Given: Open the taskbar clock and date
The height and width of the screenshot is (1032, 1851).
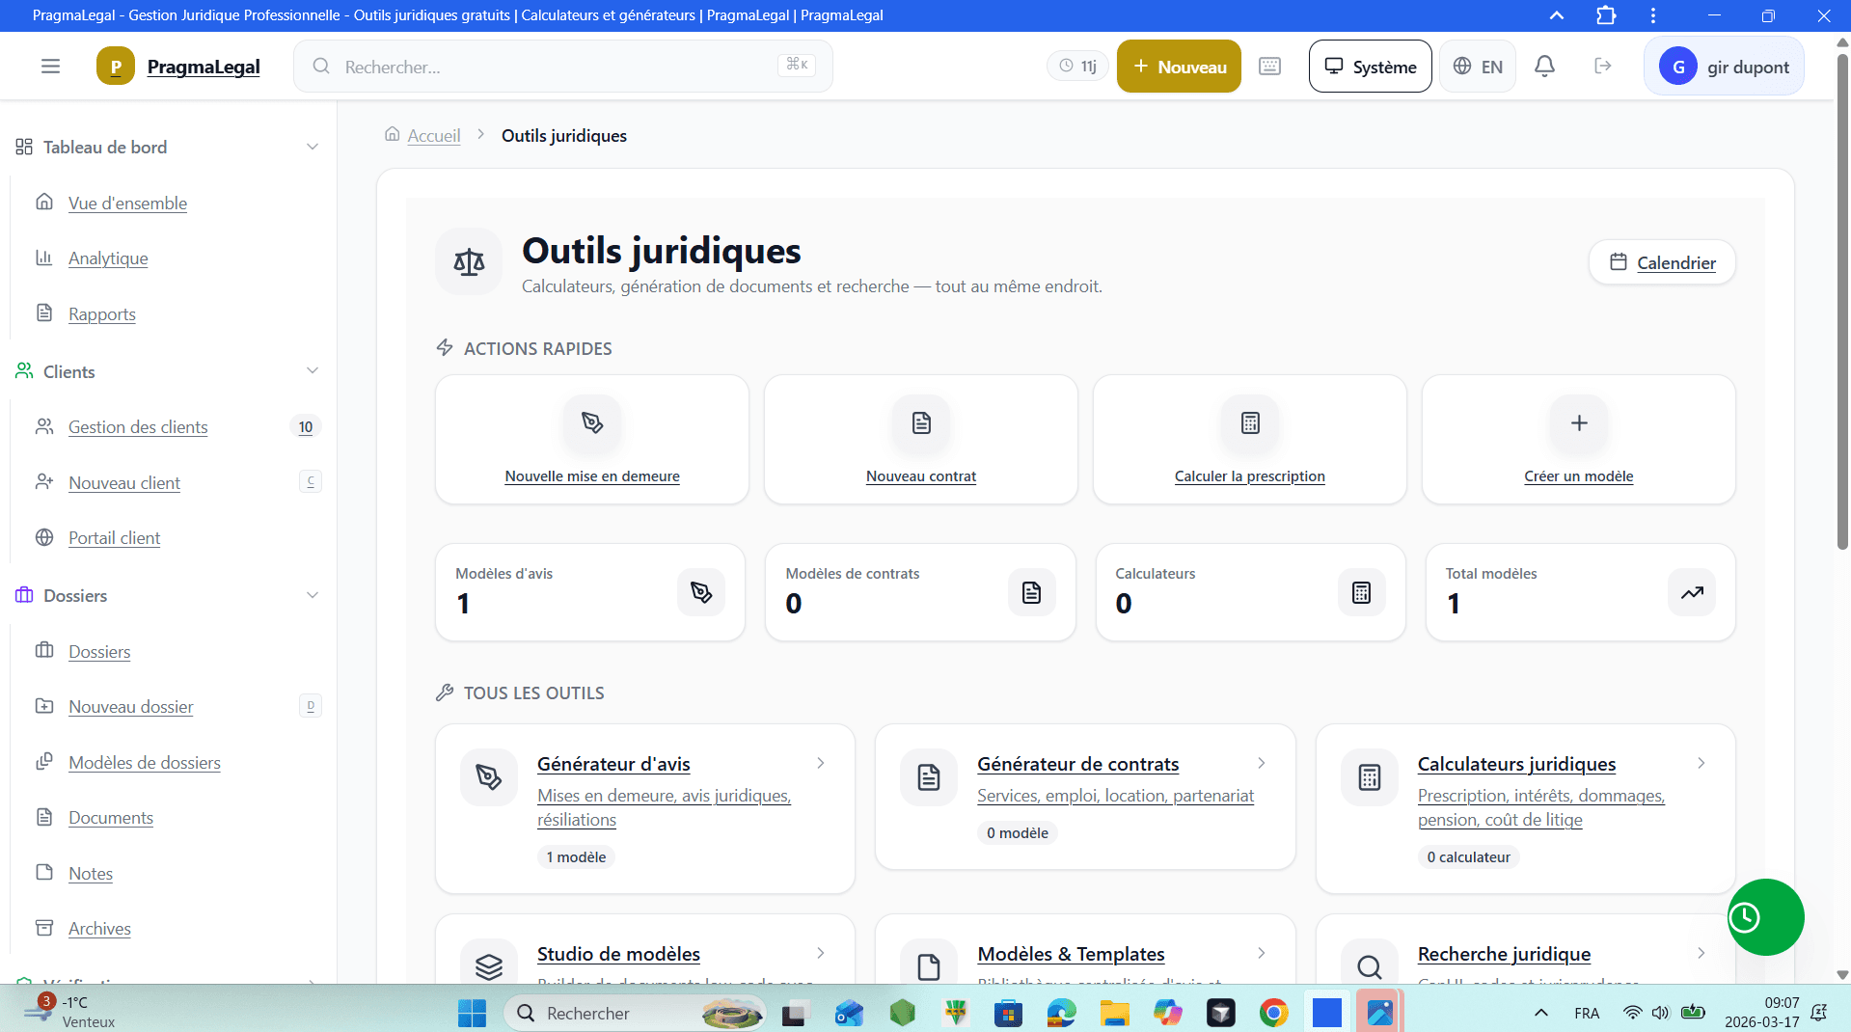Looking at the screenshot, I should (x=1761, y=1013).
